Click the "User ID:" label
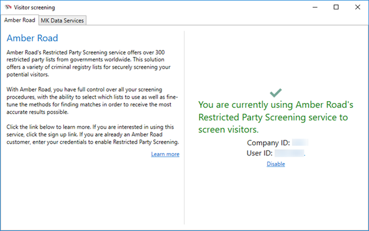The width and height of the screenshot is (369, 231). point(260,153)
